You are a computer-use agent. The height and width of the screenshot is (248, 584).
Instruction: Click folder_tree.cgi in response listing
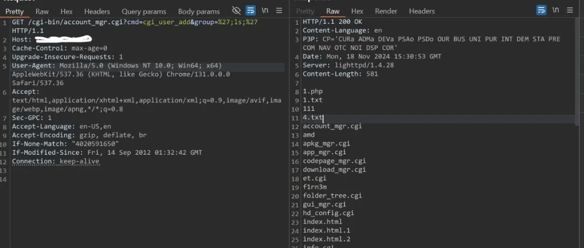point(332,196)
